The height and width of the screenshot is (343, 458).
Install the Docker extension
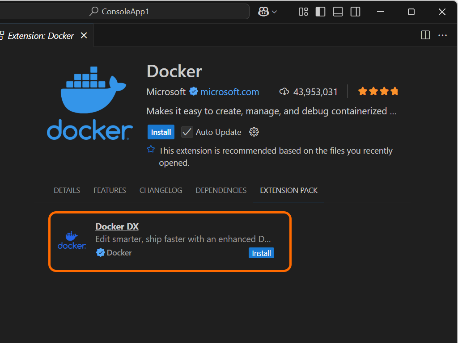161,132
